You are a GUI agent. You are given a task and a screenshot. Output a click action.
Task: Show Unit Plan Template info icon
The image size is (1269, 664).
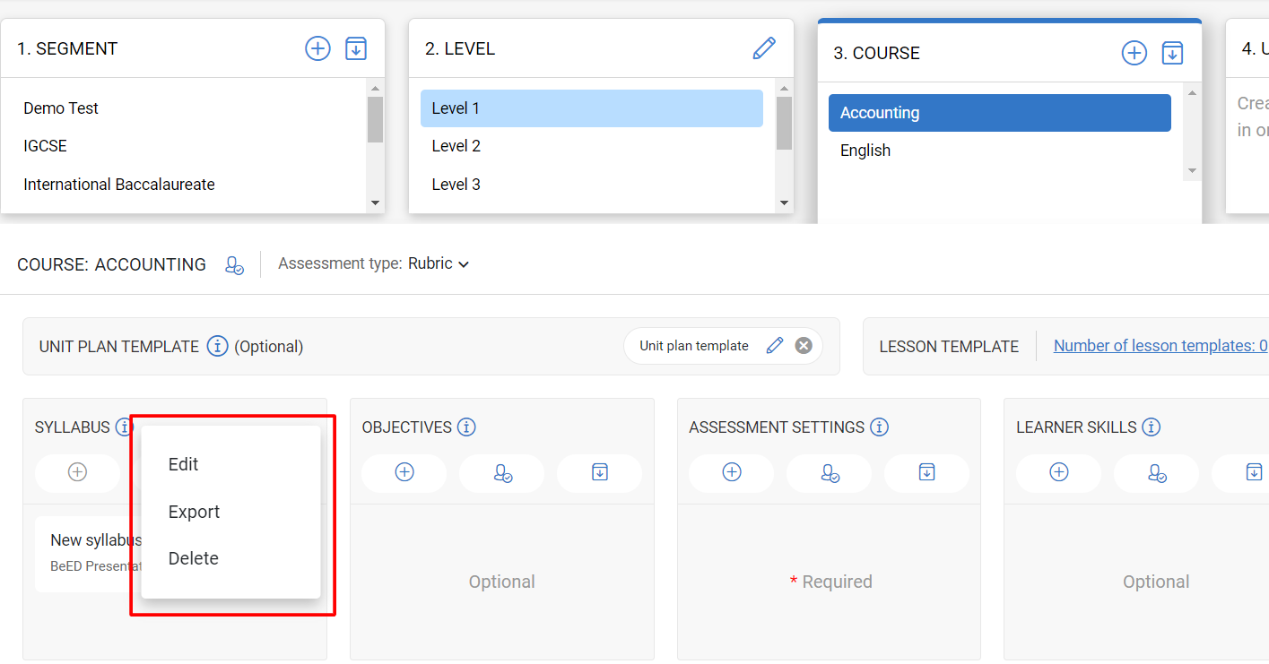point(217,346)
